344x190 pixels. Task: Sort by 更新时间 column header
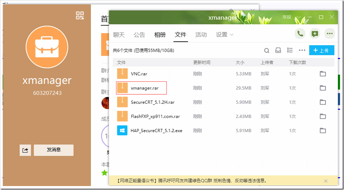pyautogui.click(x=202, y=63)
